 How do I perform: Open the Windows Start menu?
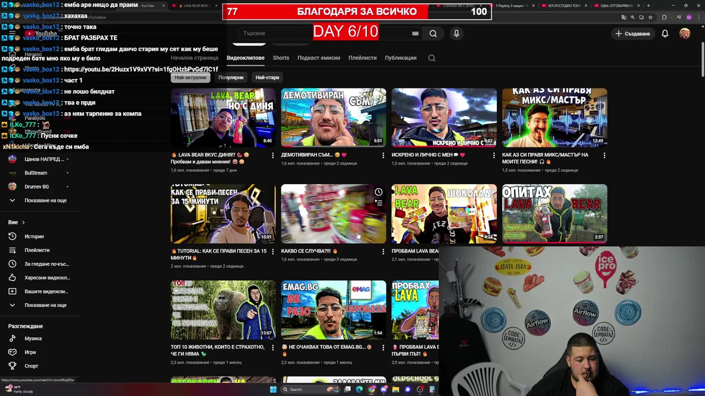tap(273, 389)
